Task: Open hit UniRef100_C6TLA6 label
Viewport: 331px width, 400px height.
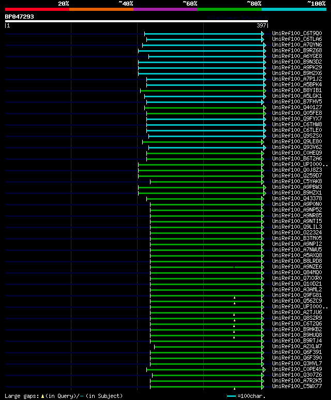Action: pyautogui.click(x=297, y=39)
